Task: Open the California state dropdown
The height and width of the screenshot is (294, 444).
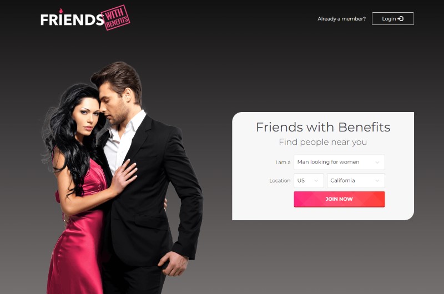Action: click(356, 180)
